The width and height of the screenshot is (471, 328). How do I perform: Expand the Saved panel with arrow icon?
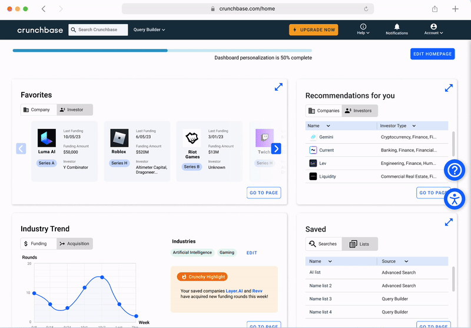[x=449, y=222]
